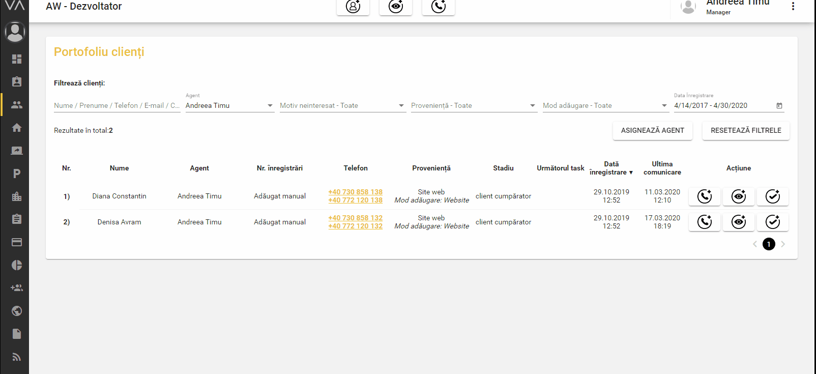This screenshot has height=374, width=816.
Task: Click the add contact icon in top bar
Action: point(353,7)
